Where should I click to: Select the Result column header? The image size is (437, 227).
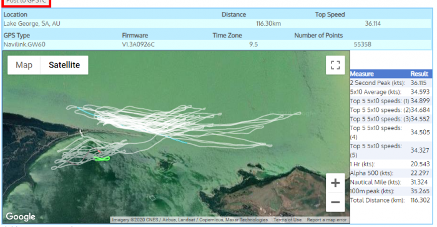[x=419, y=74]
